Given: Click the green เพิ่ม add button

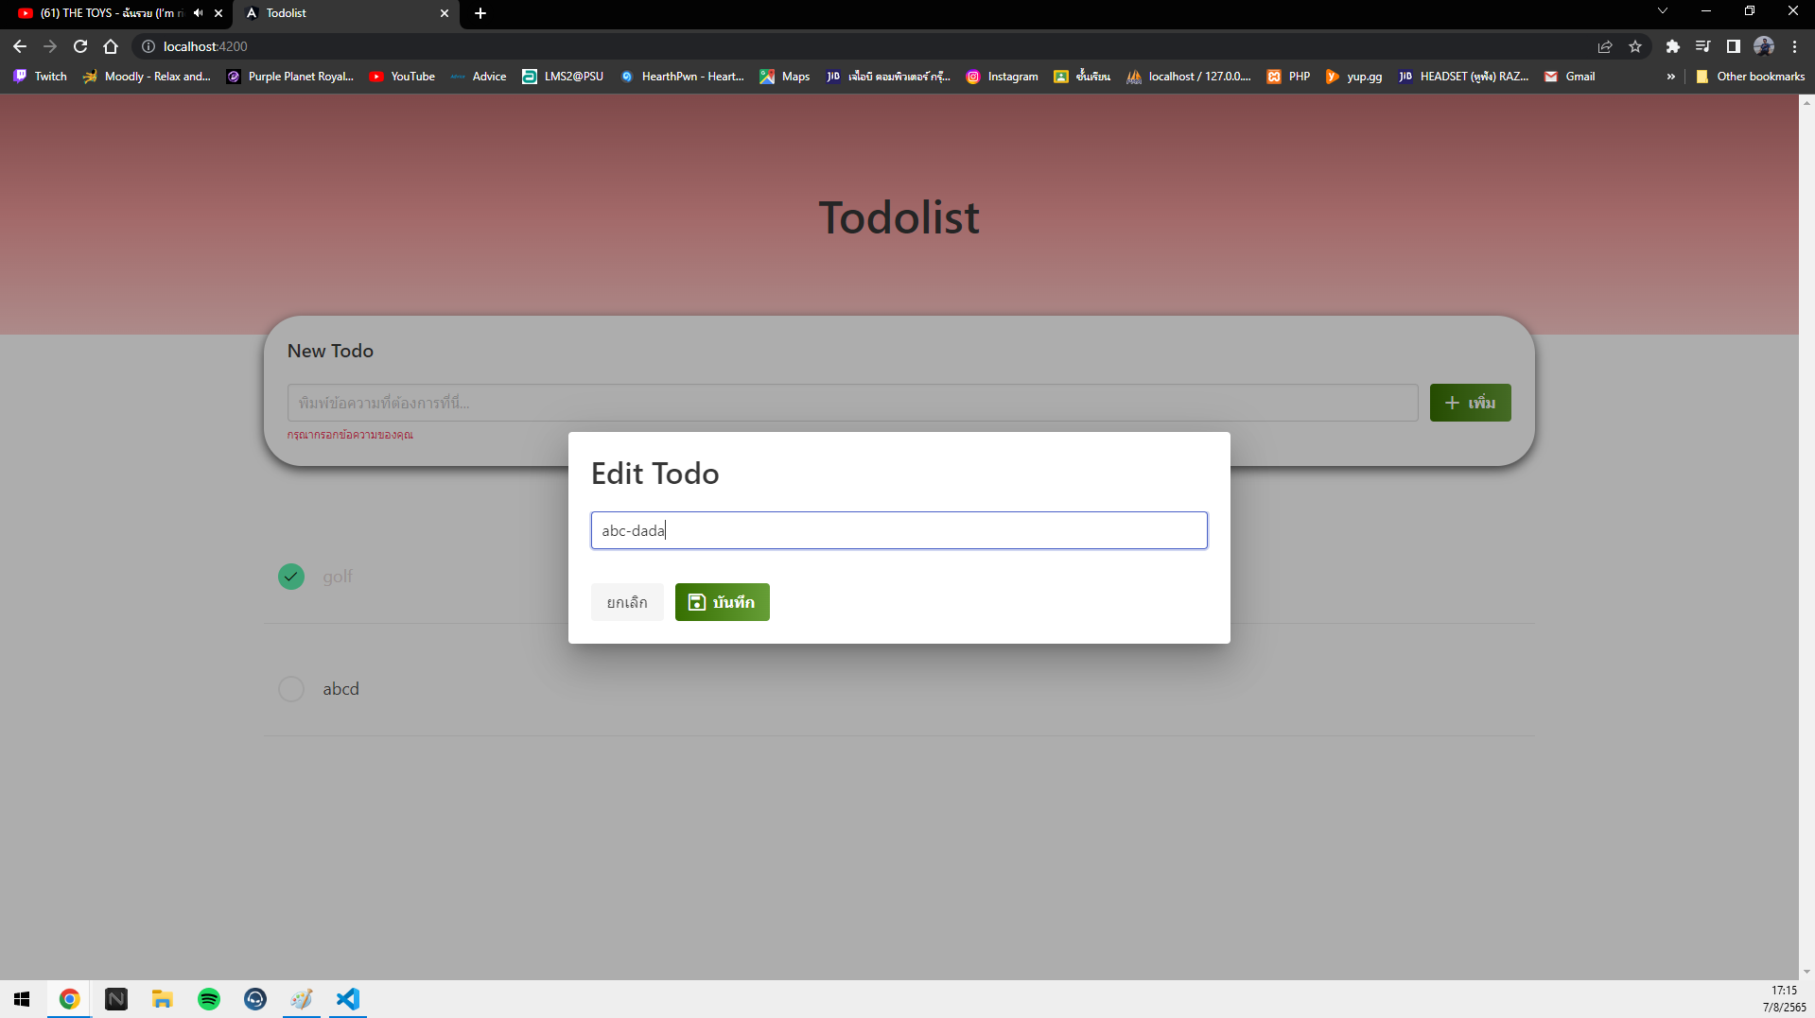Looking at the screenshot, I should coord(1470,403).
